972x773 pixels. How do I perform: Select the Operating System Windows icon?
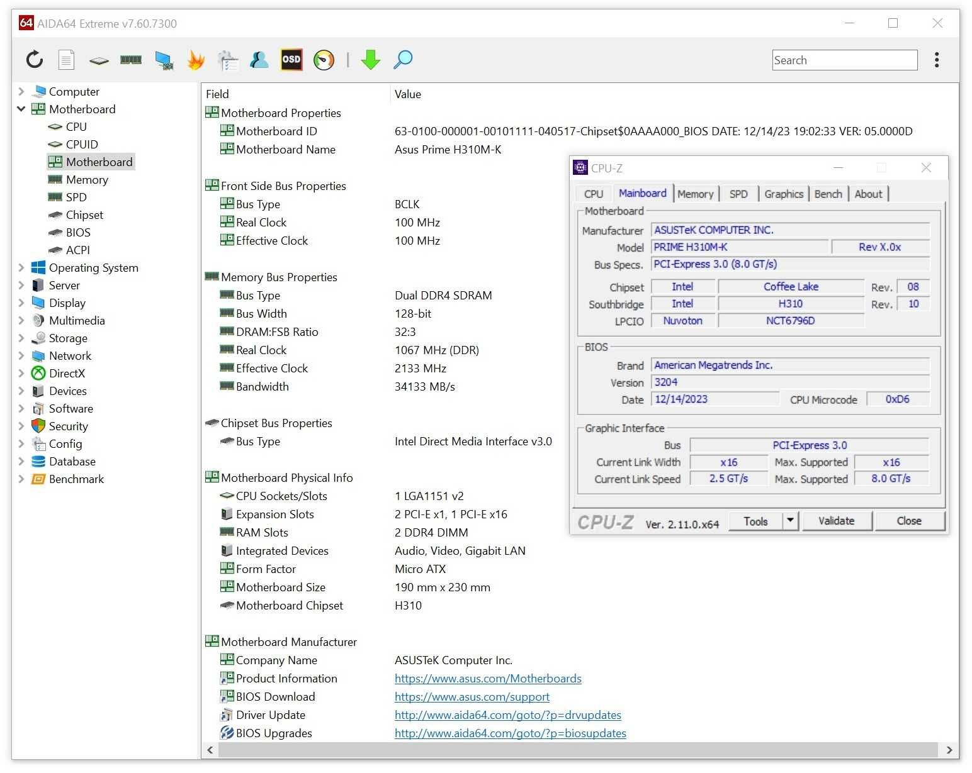(x=38, y=267)
